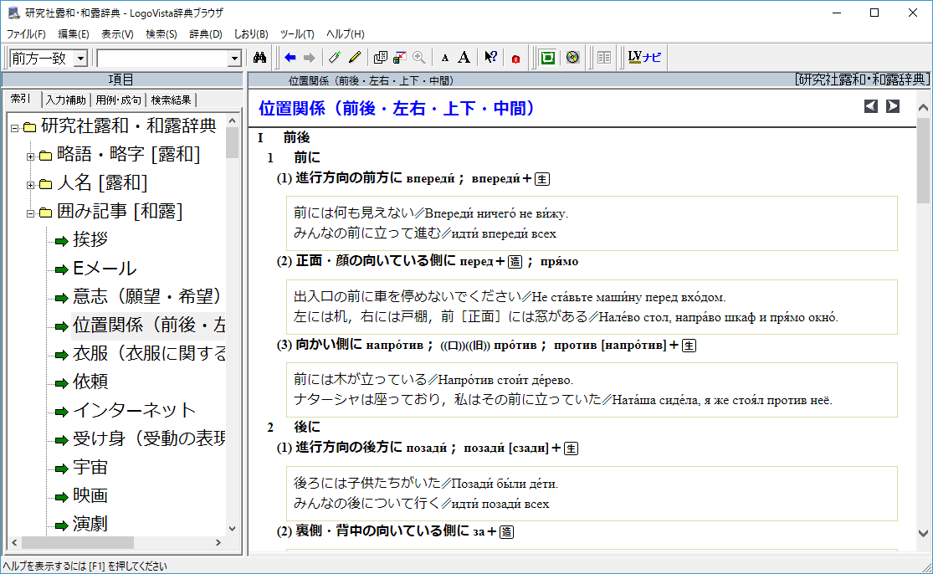Open the 前方一致 search mode dropdown

click(80, 59)
